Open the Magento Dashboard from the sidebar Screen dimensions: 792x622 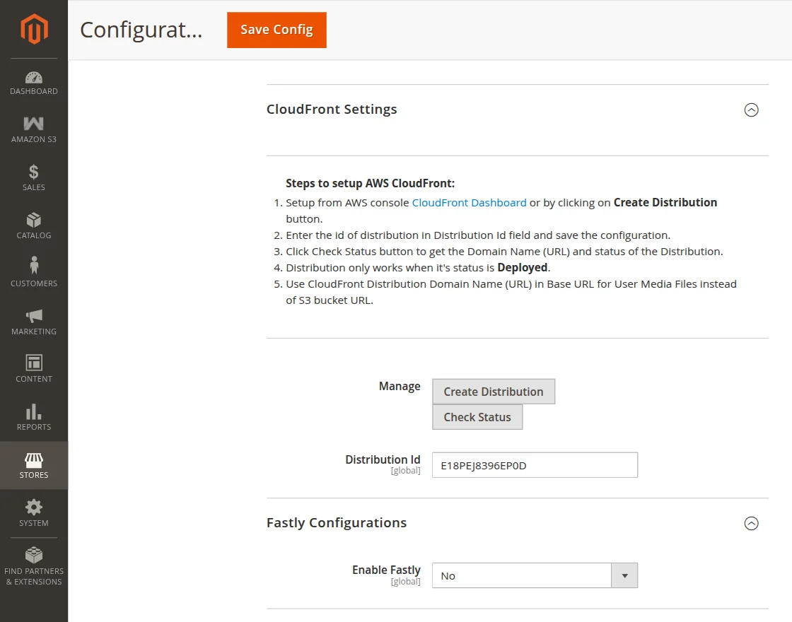tap(34, 82)
